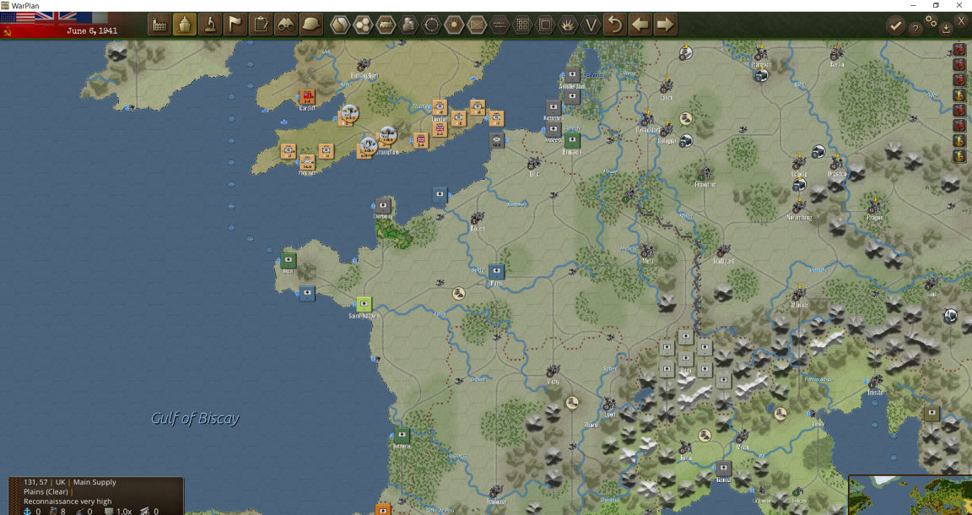The height and width of the screenshot is (515, 972).
Task: Select the green unit at Bordeaux
Action: (x=402, y=435)
